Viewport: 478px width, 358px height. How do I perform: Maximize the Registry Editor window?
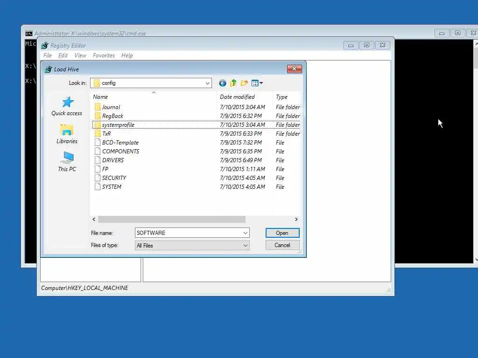click(366, 45)
